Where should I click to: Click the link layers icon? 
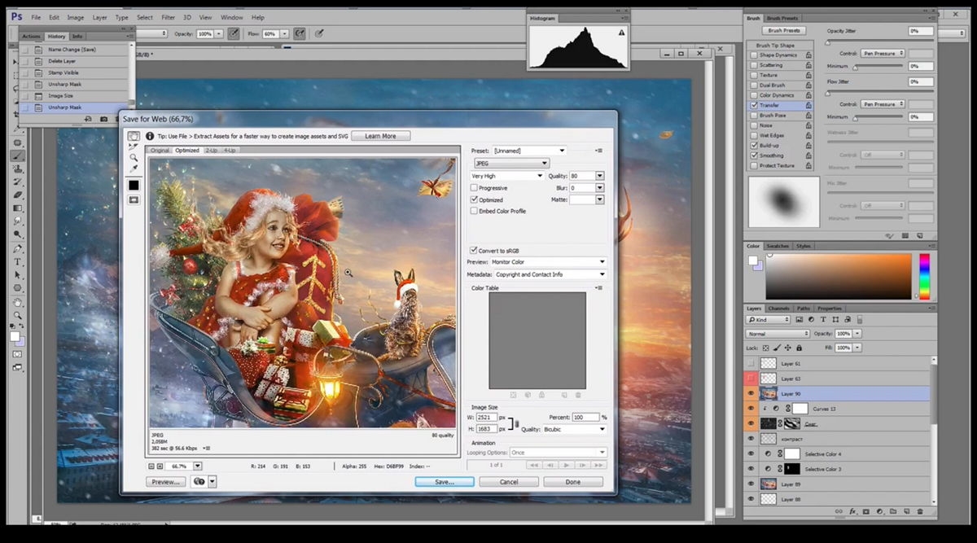pyautogui.click(x=839, y=511)
